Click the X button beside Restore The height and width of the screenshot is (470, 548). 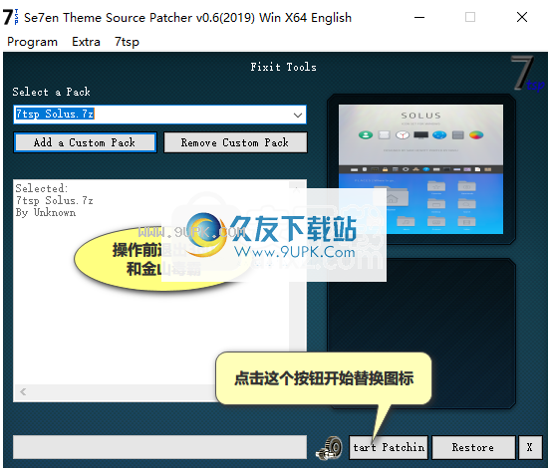[x=530, y=447]
